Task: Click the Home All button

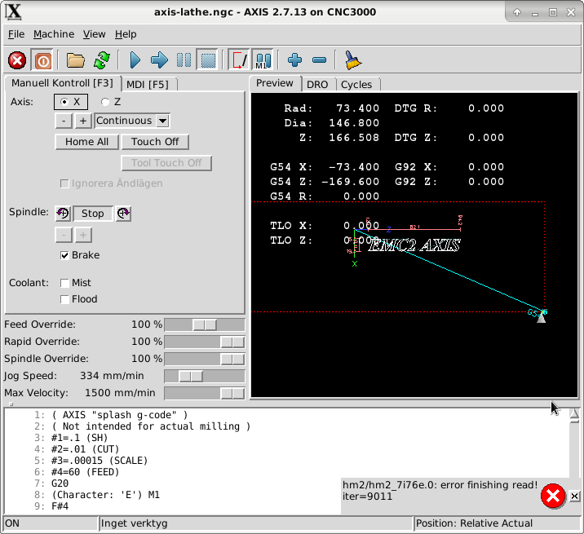Action: pyautogui.click(x=86, y=142)
